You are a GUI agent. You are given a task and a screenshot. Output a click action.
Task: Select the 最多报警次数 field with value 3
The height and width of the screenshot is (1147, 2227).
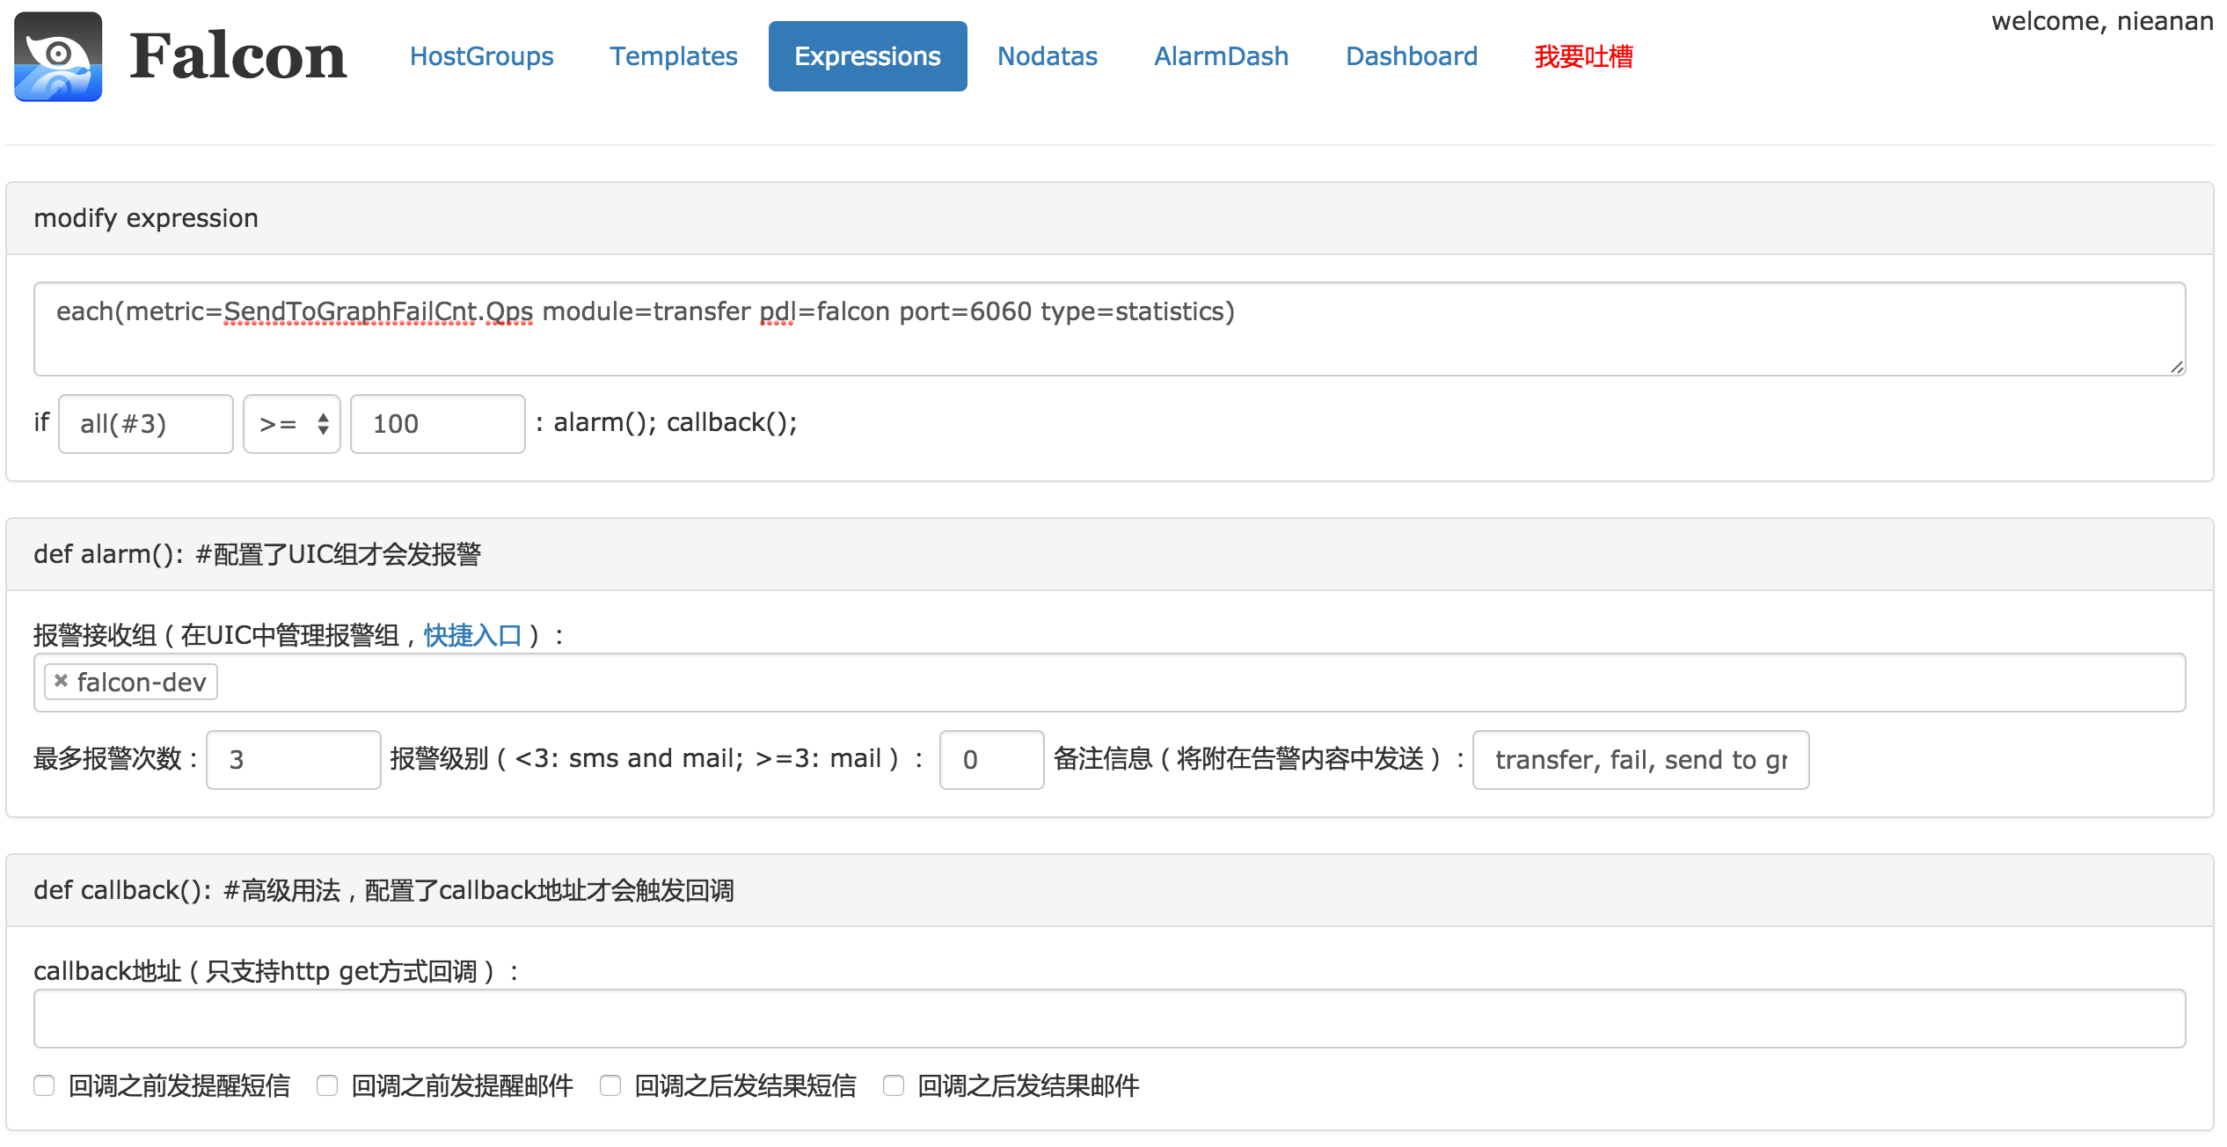point(293,760)
